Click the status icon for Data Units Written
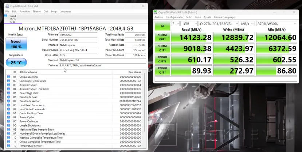 (8, 101)
